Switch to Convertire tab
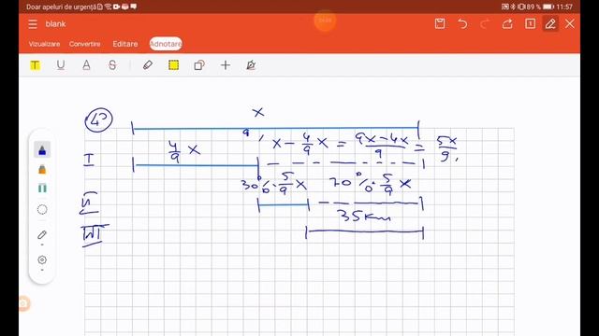This screenshot has width=599, height=336. (85, 44)
